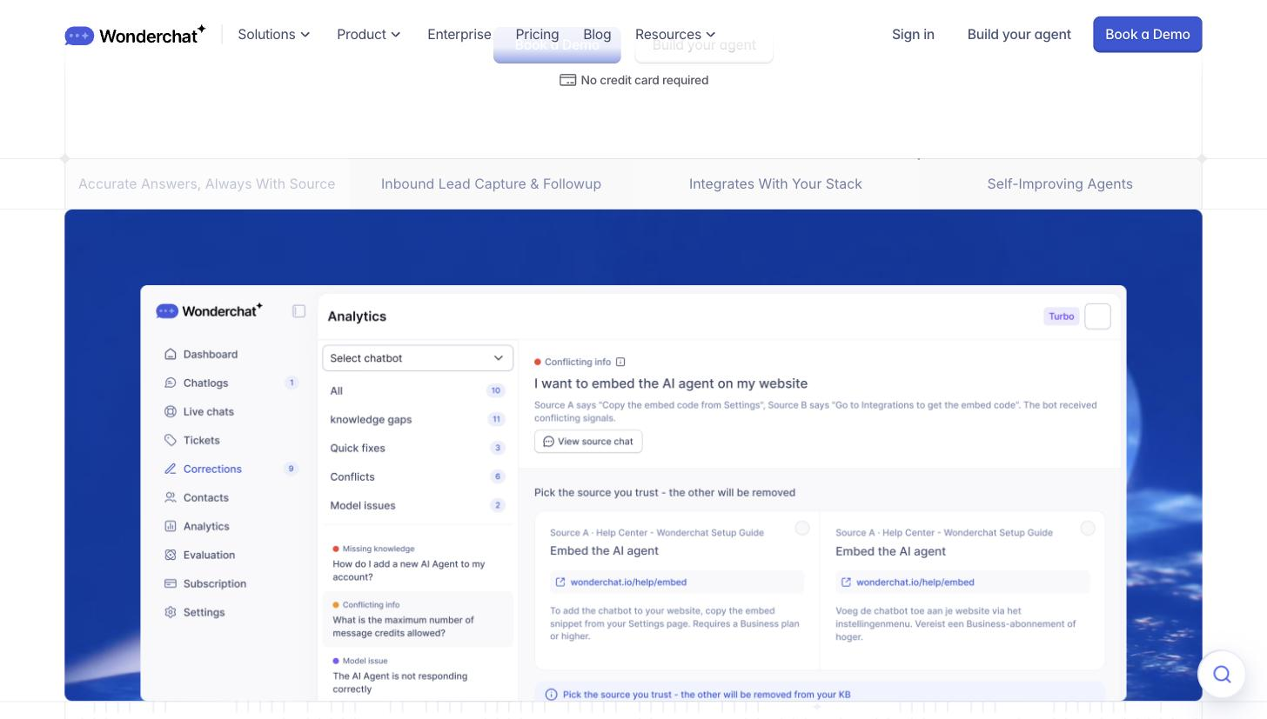Image resolution: width=1267 pixels, height=719 pixels.
Task: Click the Book a Demo navbar button
Action: (x=1148, y=35)
